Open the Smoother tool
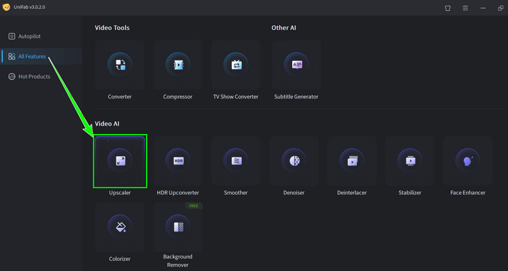Screen dimensions: 508x271 (236, 161)
